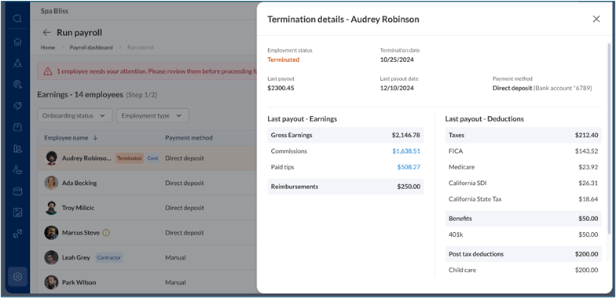Screen dimensions: 616x298
Task: Click the Child care deduction row
Action: 523,270
